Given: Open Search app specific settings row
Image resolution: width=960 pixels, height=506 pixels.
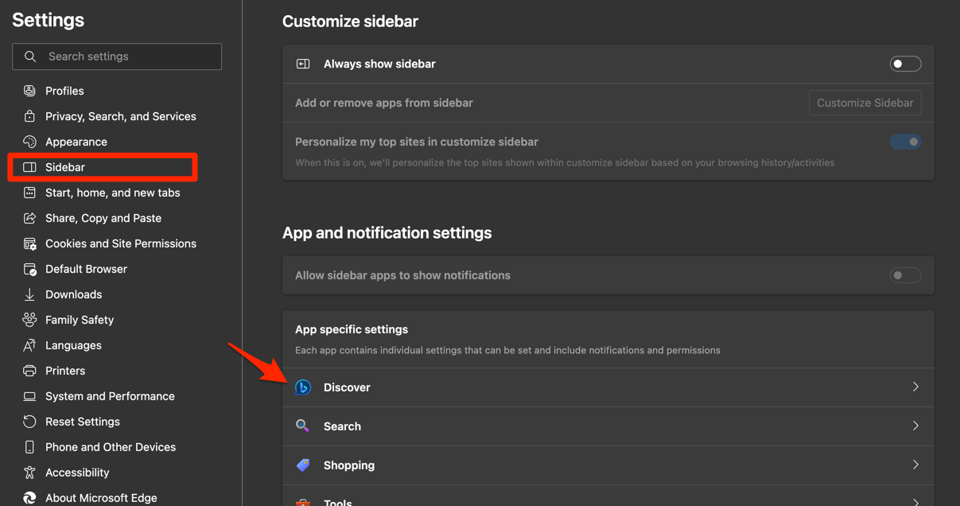Looking at the screenshot, I should tap(608, 426).
